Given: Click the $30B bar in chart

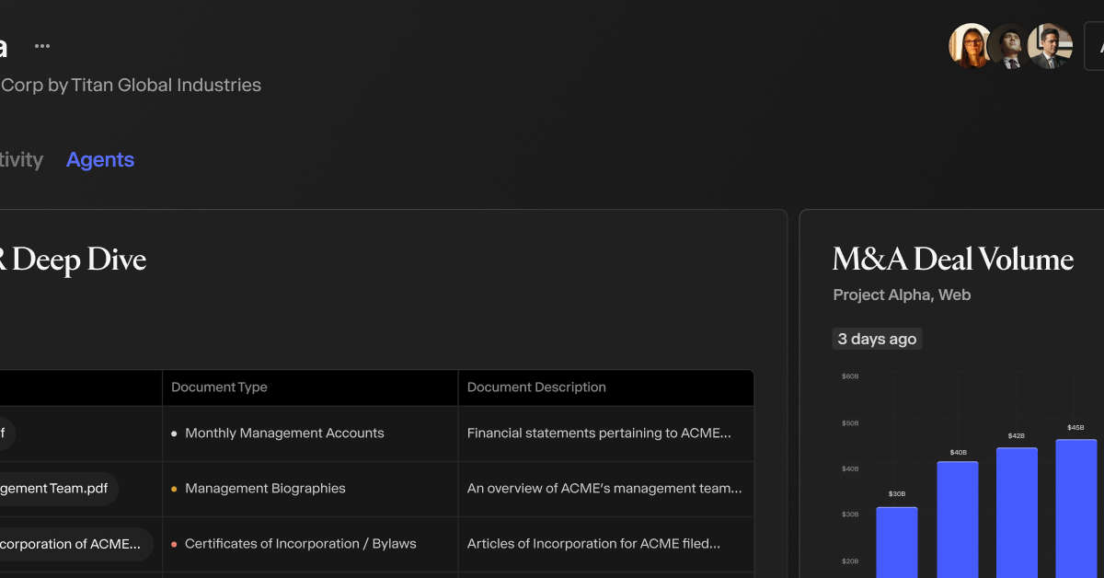Looking at the screenshot, I should click(897, 542).
